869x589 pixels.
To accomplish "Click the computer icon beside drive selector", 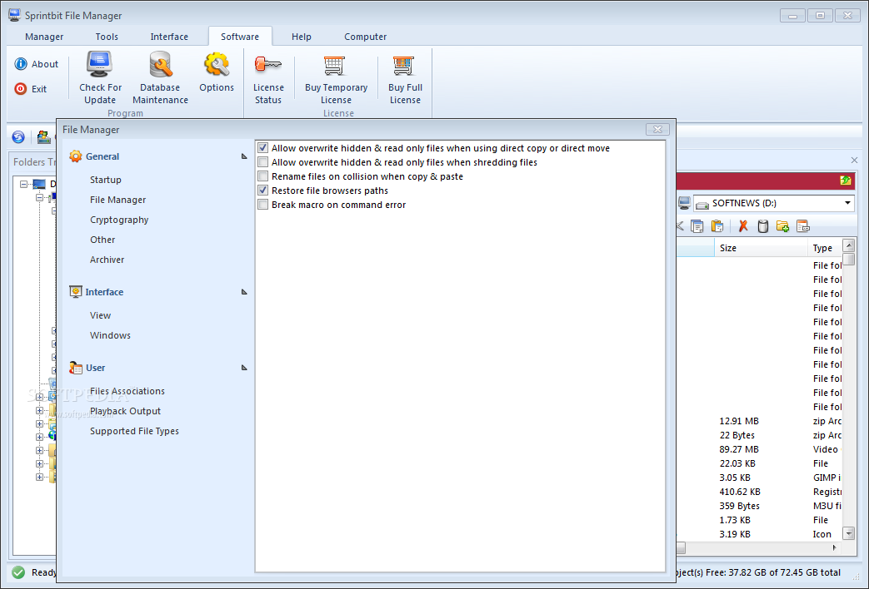I will pos(684,203).
